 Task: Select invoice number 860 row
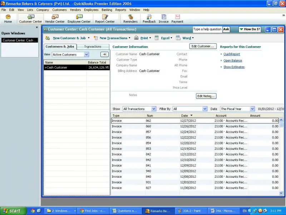(x=195, y=126)
